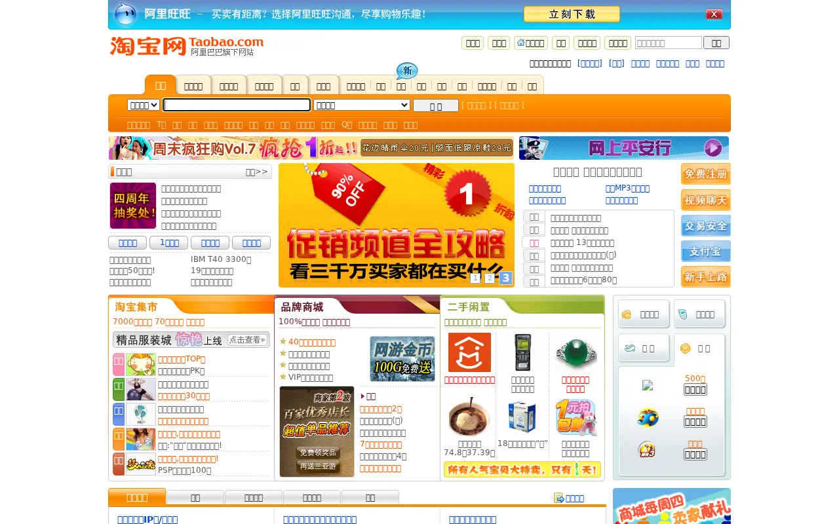Click the 支付宝 Alipay button
This screenshot has width=839, height=524.
point(706,252)
